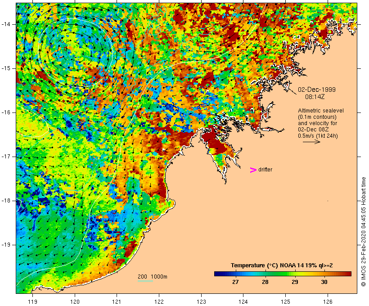
Task: Click the 119 longitude axis label
Action: (x=33, y=301)
